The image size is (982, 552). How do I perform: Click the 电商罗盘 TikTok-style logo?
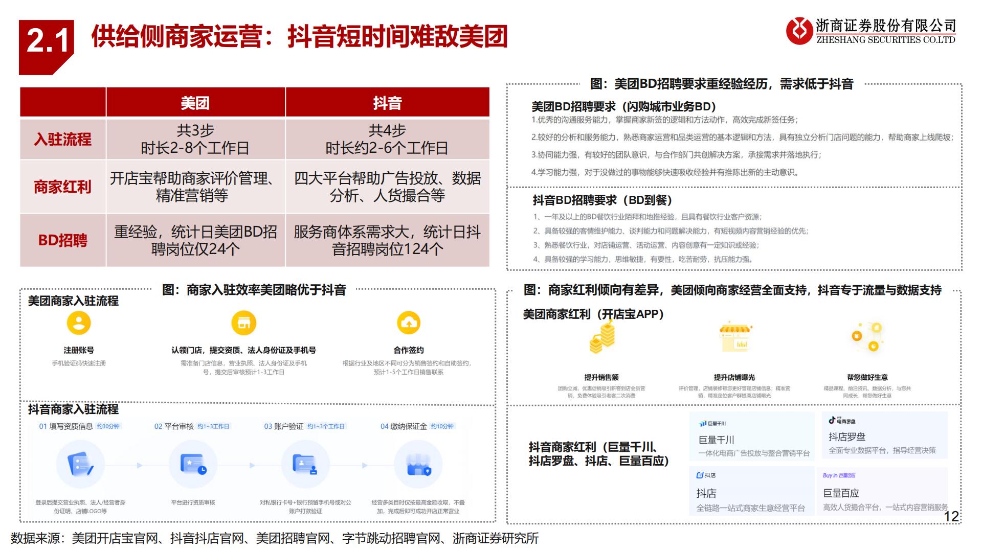coord(842,421)
